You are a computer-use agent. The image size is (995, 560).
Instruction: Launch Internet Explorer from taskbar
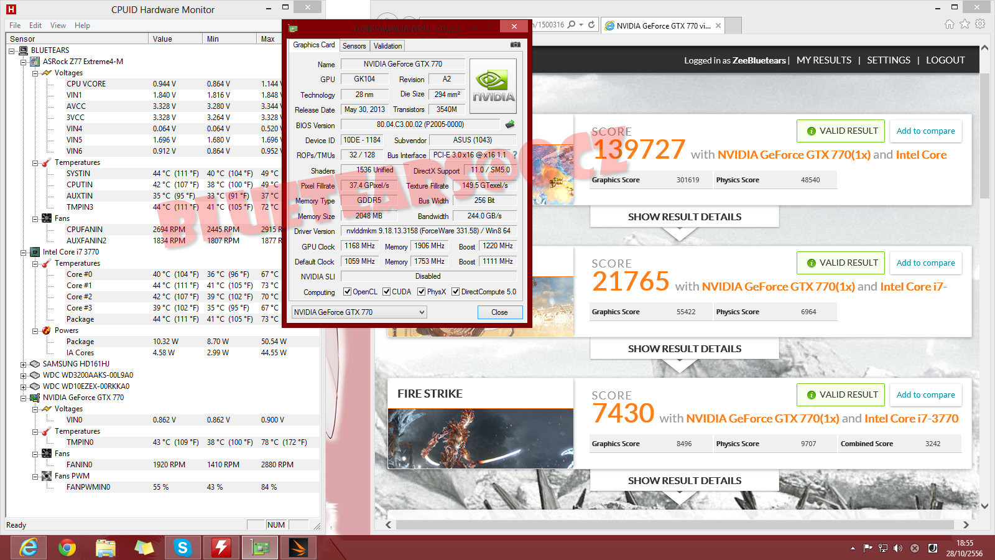[x=29, y=548]
